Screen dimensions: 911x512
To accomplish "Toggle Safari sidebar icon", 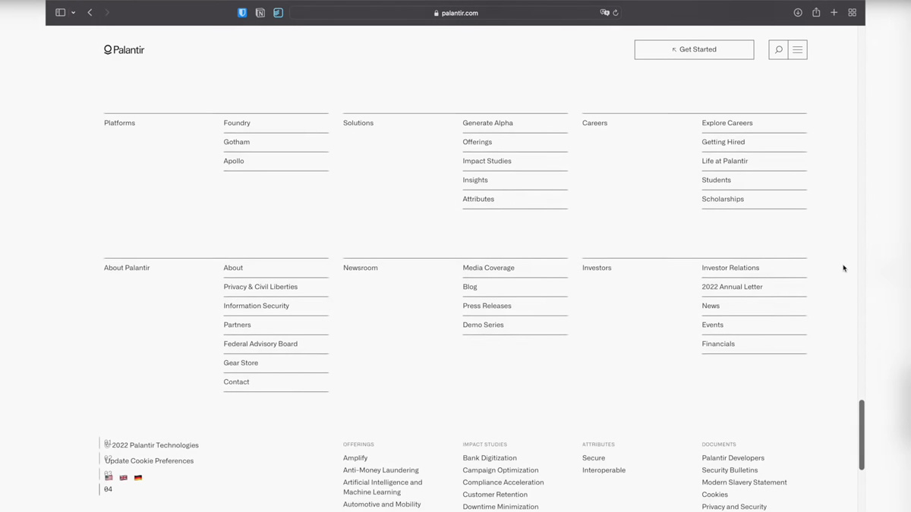I will click(x=60, y=12).
